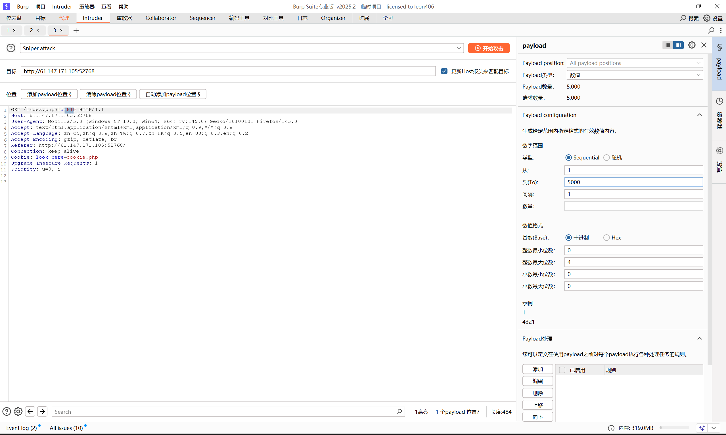726x435 pixels.
Task: Click the 清除payload位置 button
Action: click(x=108, y=94)
